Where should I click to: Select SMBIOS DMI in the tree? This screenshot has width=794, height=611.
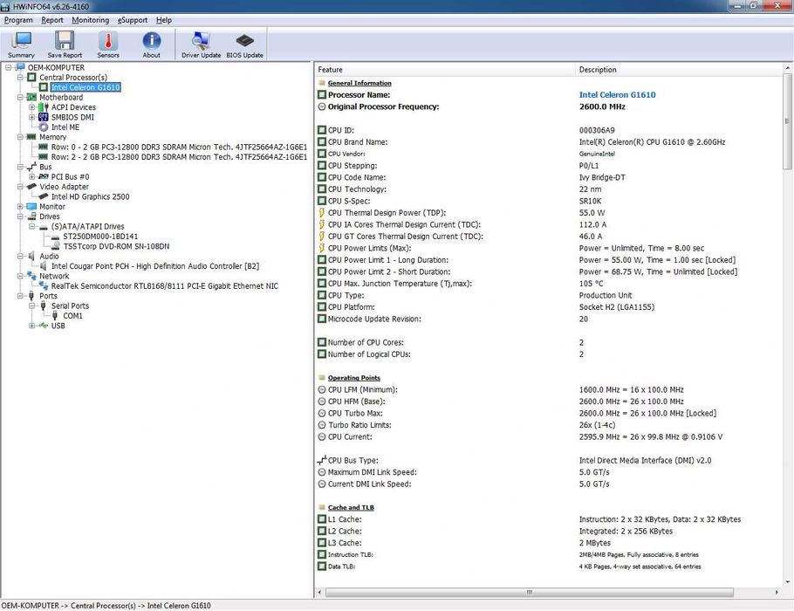[x=72, y=117]
